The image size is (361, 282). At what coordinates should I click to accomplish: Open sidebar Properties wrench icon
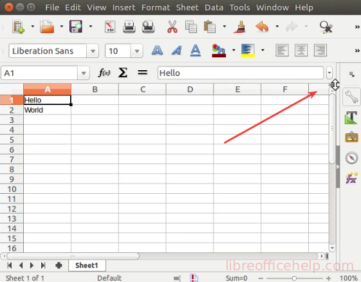point(351,97)
